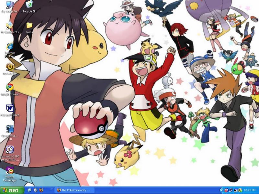Select the Google Chrome desktop shortcut
This screenshot has height=194, width=259.
tap(10, 90)
